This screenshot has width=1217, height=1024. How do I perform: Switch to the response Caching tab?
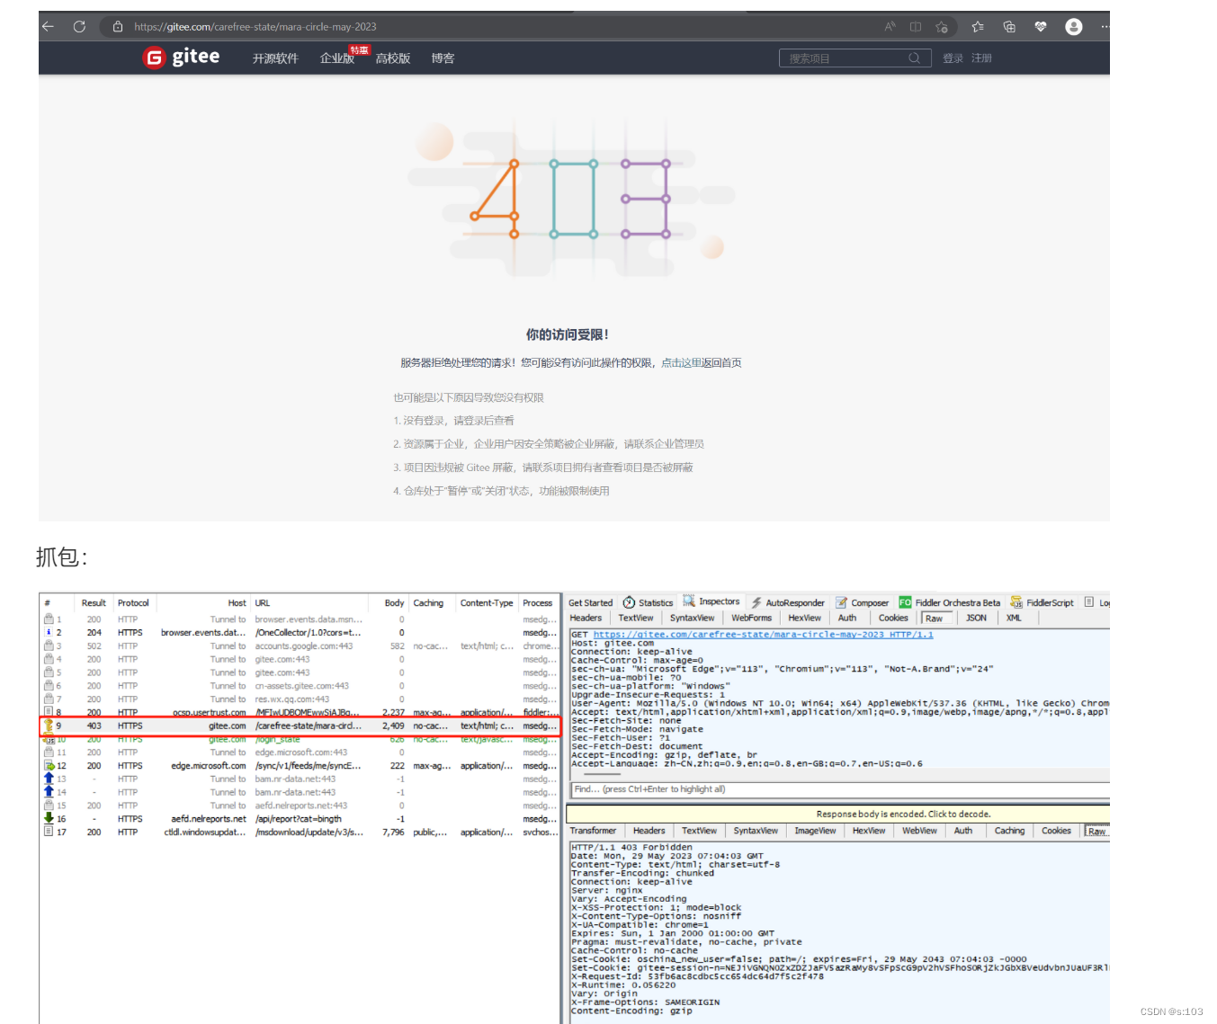1009,831
